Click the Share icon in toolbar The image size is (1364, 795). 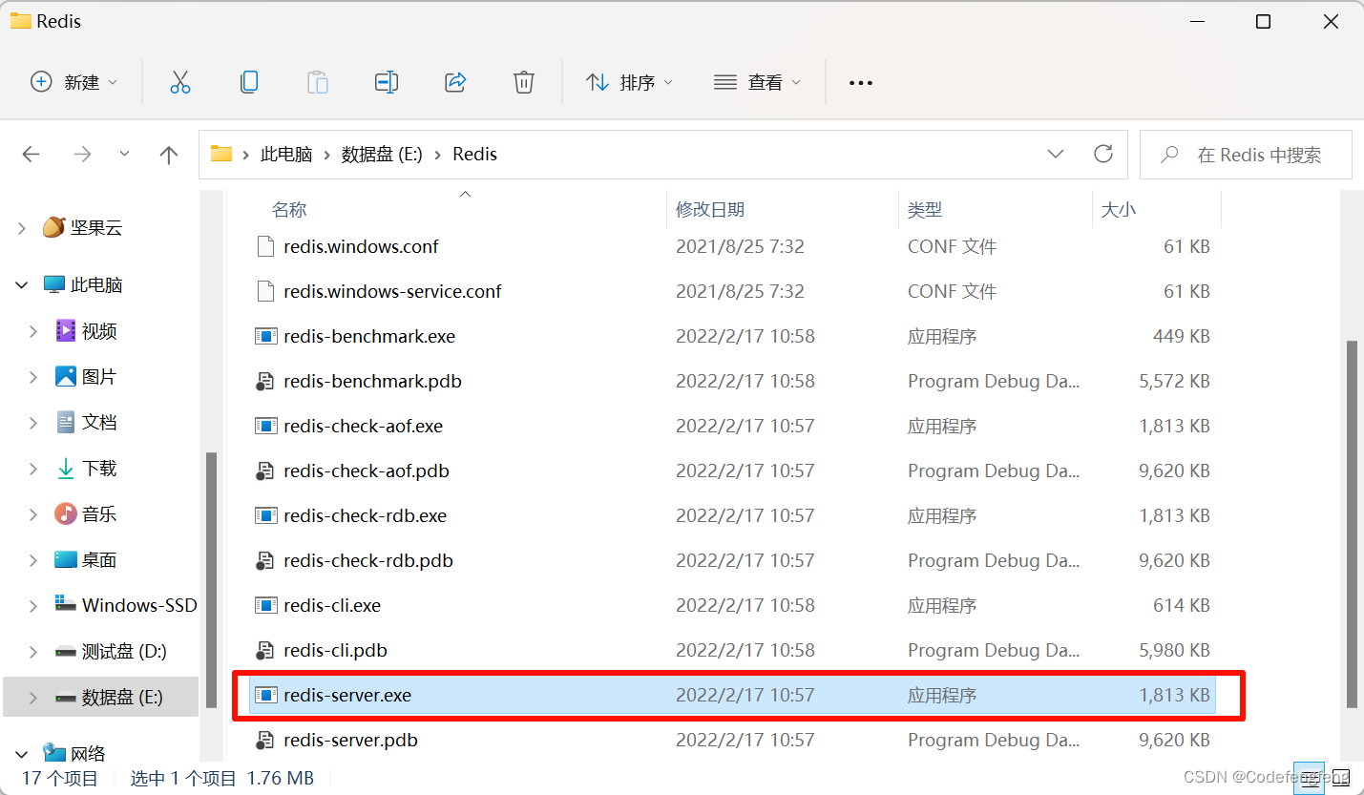455,82
